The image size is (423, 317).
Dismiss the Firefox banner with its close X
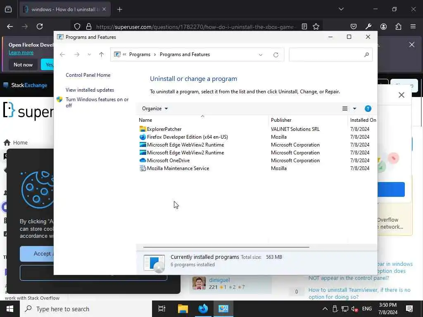[x=412, y=45]
